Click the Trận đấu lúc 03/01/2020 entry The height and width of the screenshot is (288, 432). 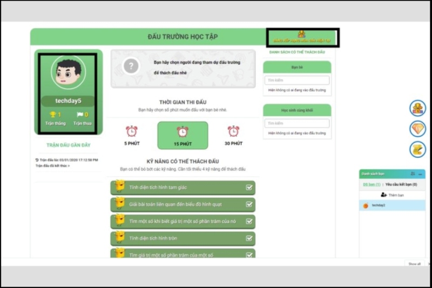click(69, 160)
